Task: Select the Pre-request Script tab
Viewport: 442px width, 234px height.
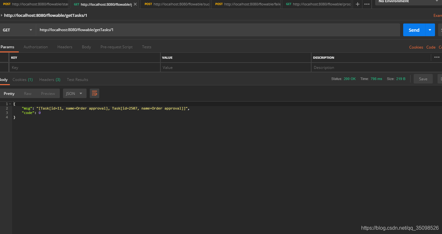Action: pyautogui.click(x=116, y=47)
